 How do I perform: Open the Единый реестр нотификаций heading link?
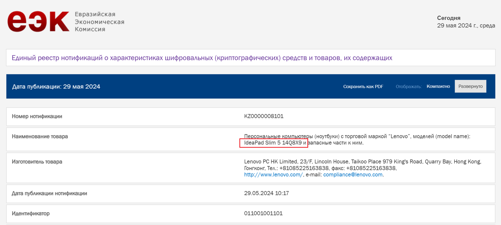tap(202, 58)
